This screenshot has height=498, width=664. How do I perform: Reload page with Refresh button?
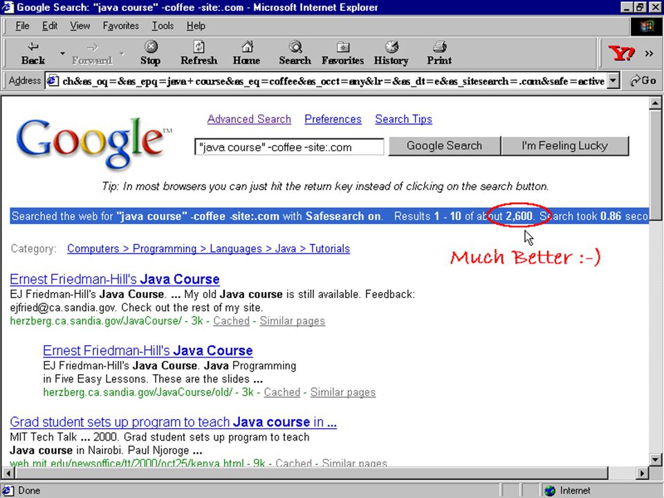click(x=199, y=53)
